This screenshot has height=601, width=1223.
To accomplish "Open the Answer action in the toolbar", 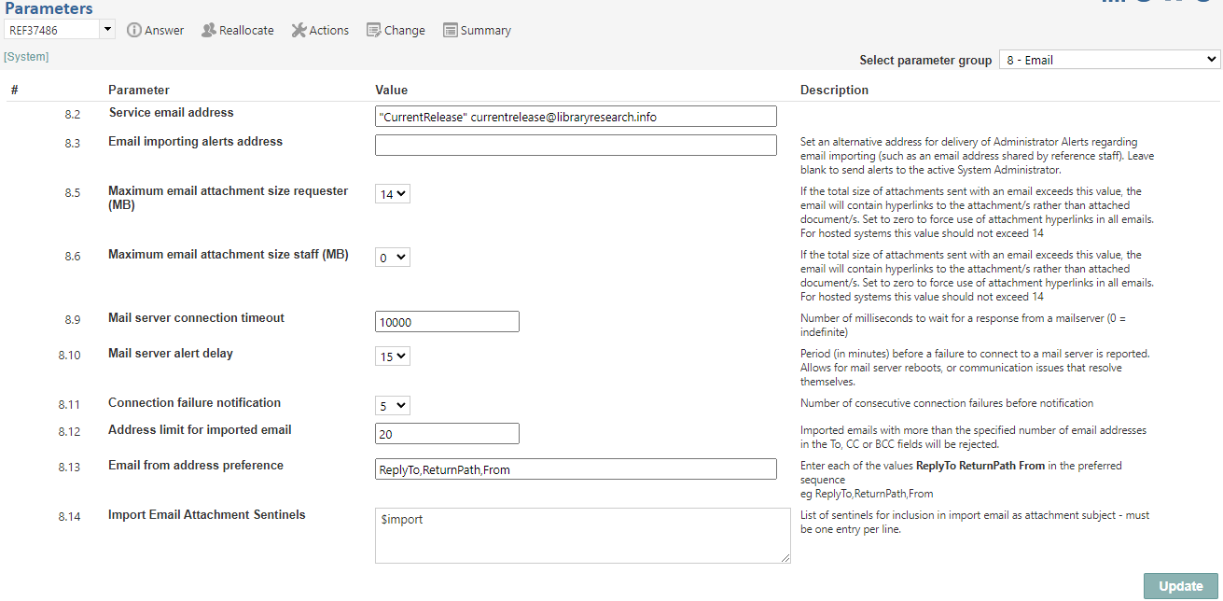I will click(155, 30).
